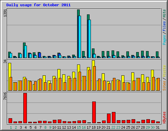Click the green hits bar for day 18

click(93, 51)
